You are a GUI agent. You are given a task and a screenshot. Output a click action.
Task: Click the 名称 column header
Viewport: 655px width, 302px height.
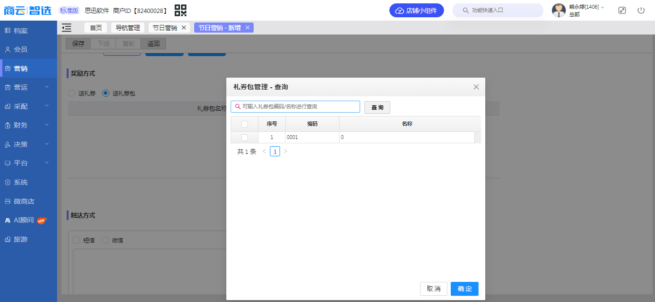coord(407,124)
